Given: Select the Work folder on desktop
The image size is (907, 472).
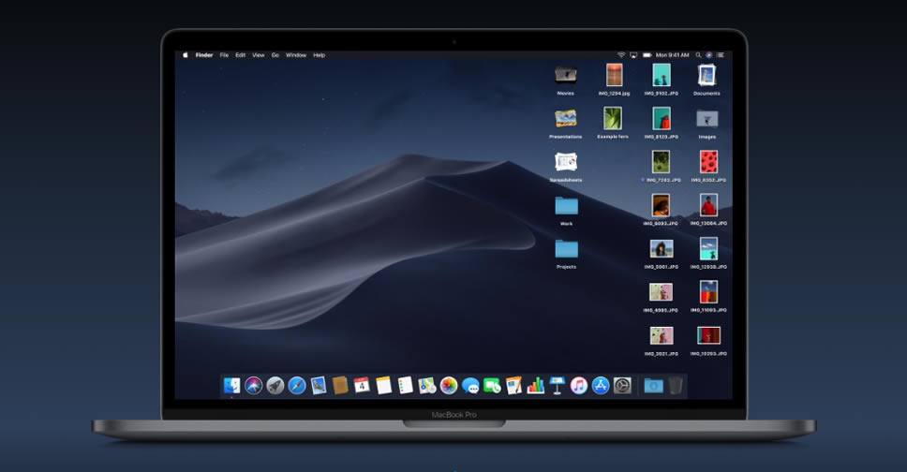Looking at the screenshot, I should click(x=566, y=206).
